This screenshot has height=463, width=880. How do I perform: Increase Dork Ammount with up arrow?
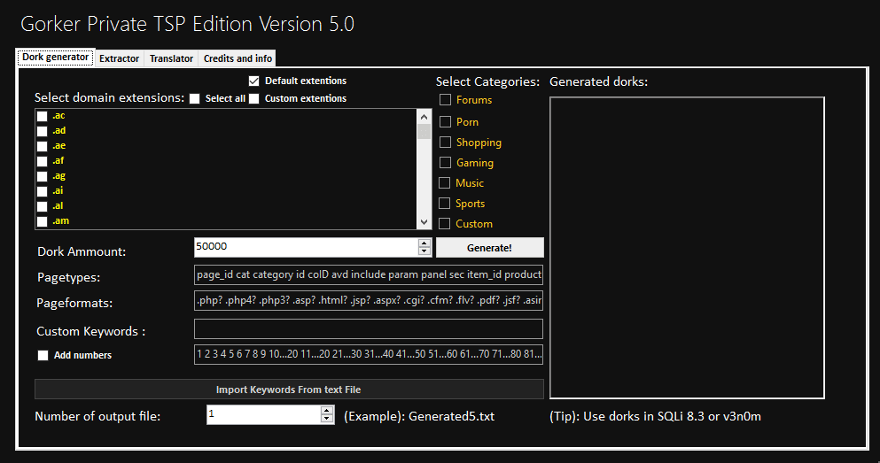coord(424,243)
